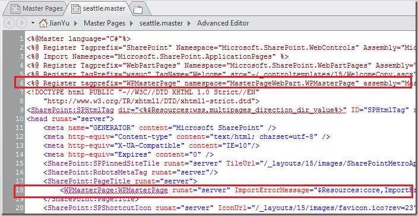This screenshot has height=216, width=418.
Task: Navigate to JianYu in the breadcrumb
Action: (x=59, y=23)
